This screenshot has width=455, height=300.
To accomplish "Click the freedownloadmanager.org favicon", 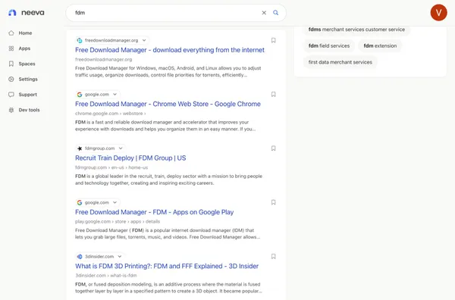I will tap(80, 40).
